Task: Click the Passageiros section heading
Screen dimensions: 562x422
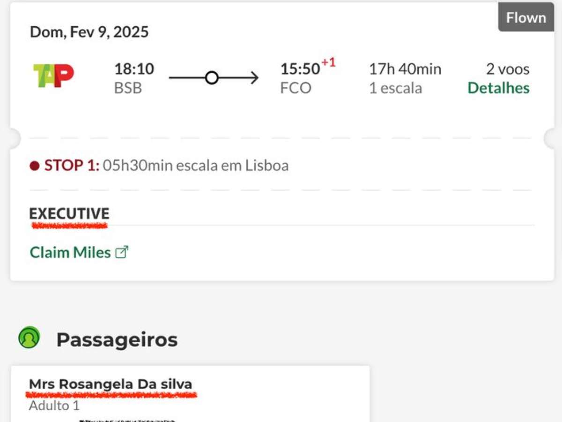Action: (117, 340)
